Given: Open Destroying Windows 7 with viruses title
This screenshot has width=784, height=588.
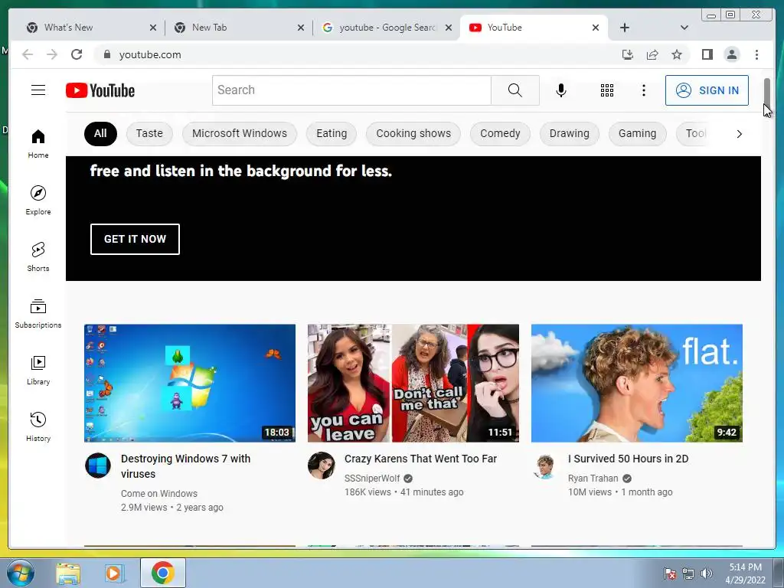Looking at the screenshot, I should pyautogui.click(x=185, y=466).
